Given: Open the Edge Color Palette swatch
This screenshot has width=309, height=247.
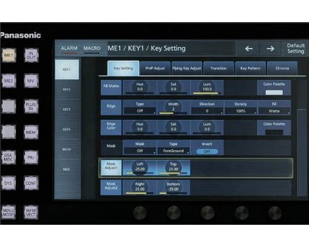Looking at the screenshot, I should [x=274, y=132].
